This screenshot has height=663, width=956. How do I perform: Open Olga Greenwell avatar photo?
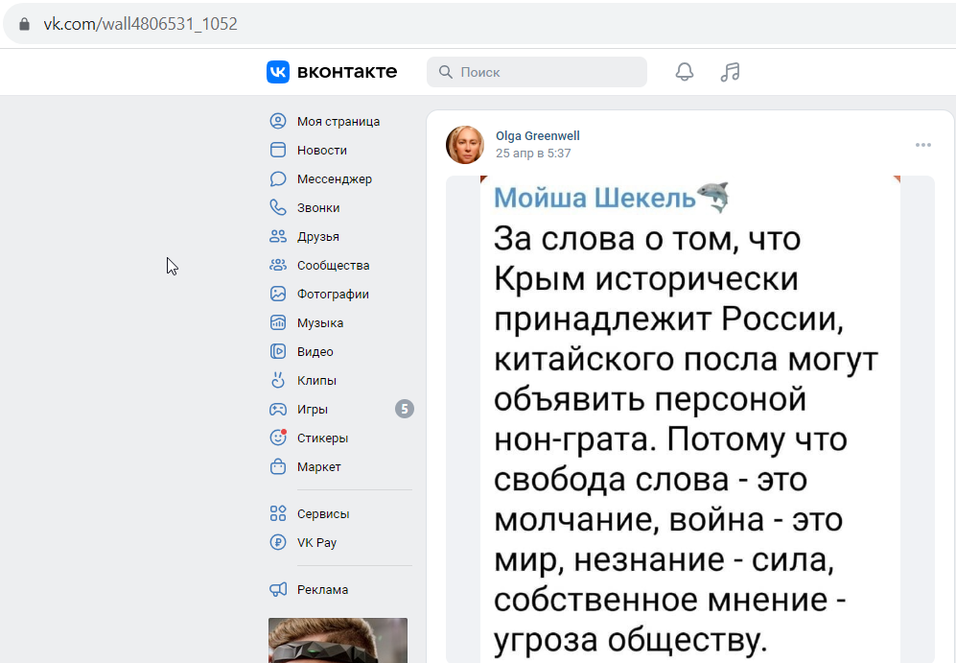465,145
